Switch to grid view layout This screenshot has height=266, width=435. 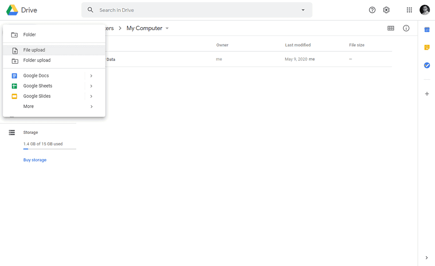(391, 28)
